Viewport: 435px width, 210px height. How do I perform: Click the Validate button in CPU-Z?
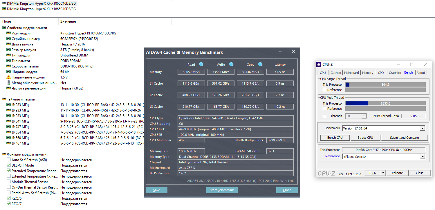tap(397, 173)
